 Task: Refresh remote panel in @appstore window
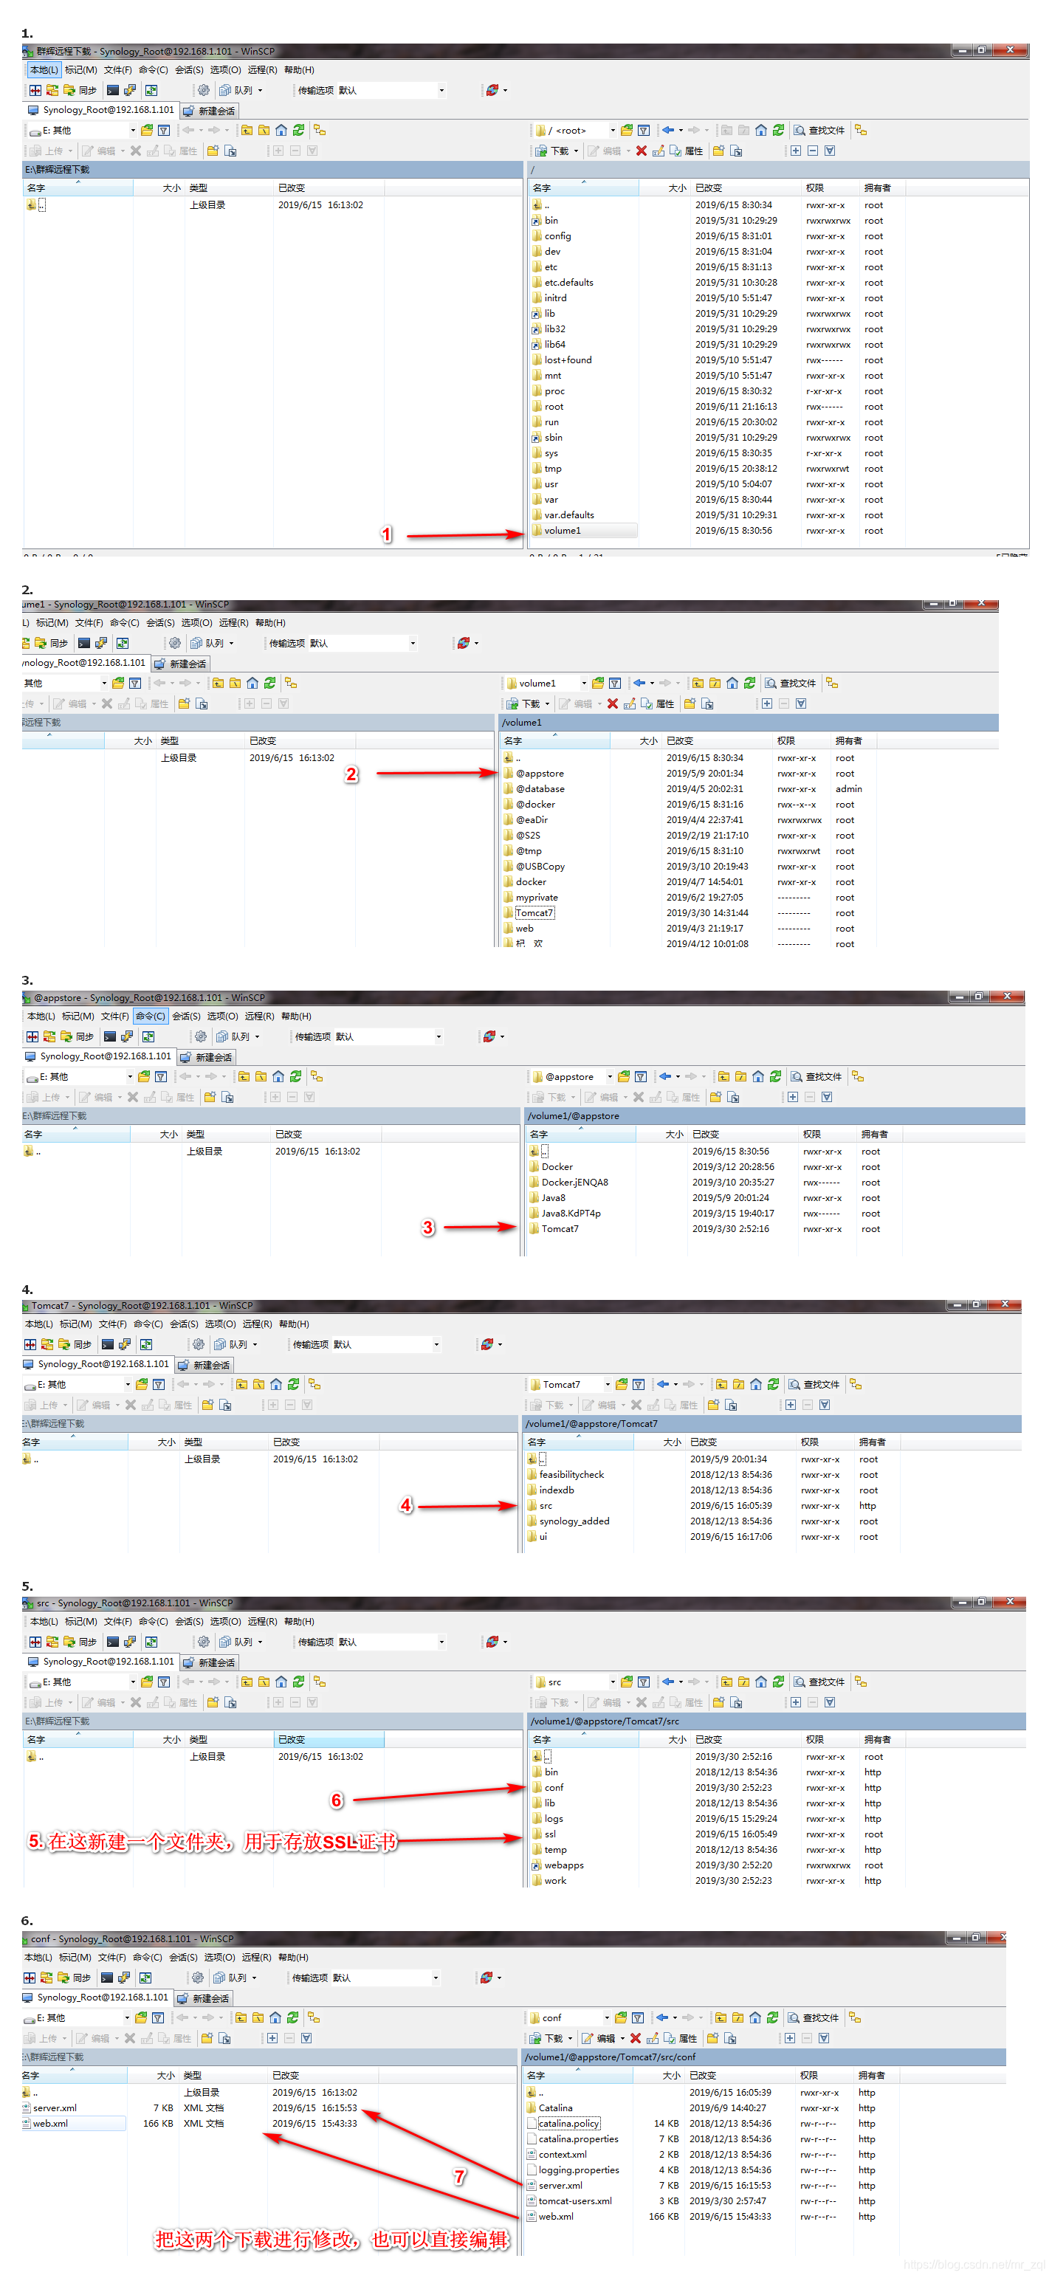pos(775,1076)
